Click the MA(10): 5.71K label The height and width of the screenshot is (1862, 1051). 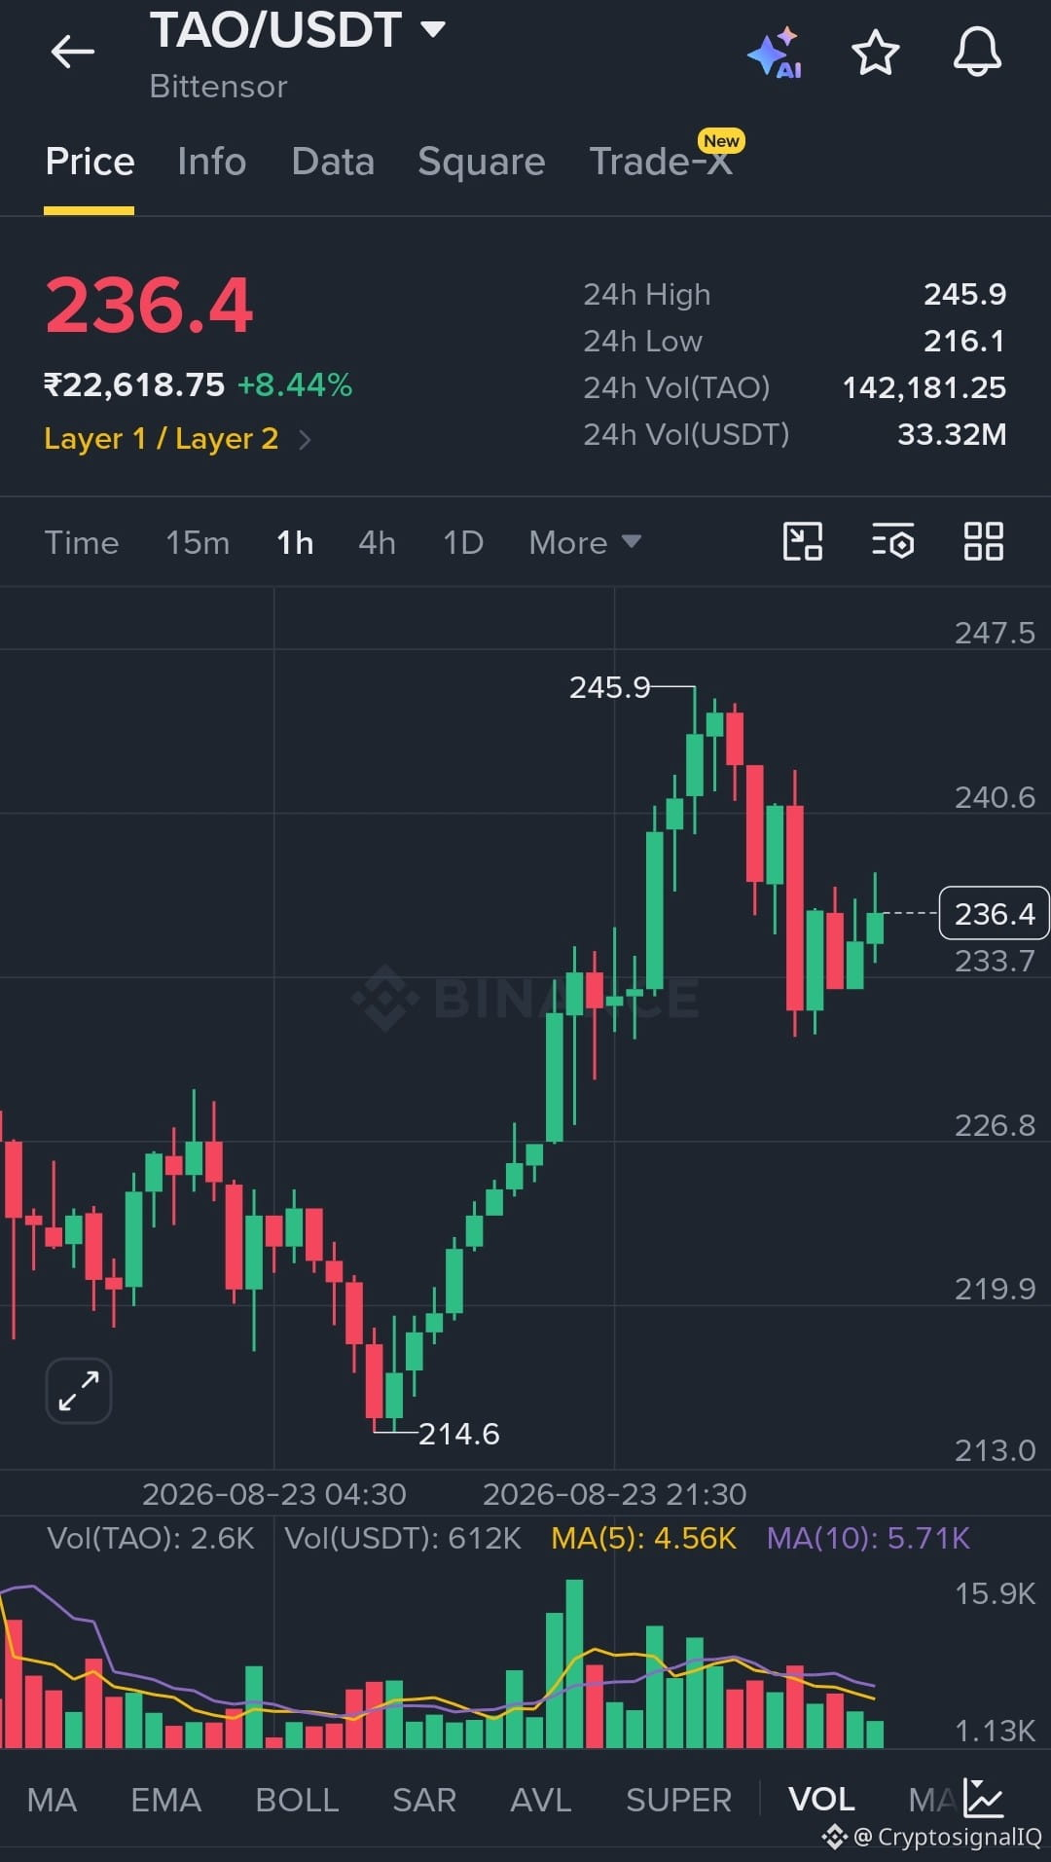[868, 1538]
